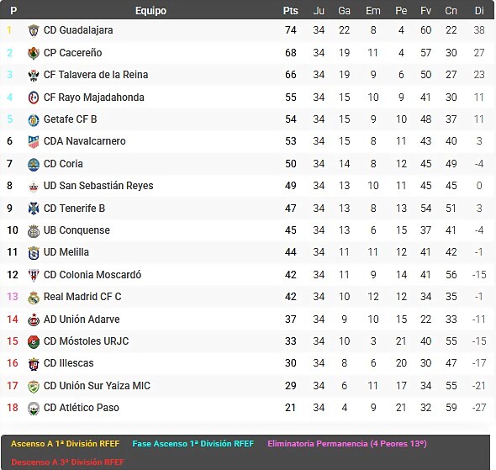Click the CP Cacereño team crest
496x470 pixels.
click(34, 53)
